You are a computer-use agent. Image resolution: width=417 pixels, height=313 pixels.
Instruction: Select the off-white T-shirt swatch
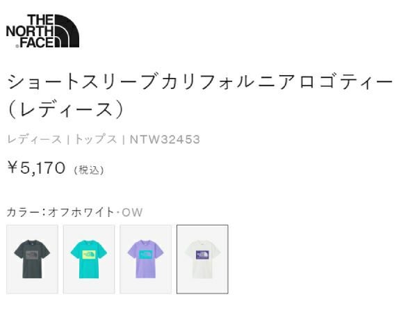pos(202,259)
